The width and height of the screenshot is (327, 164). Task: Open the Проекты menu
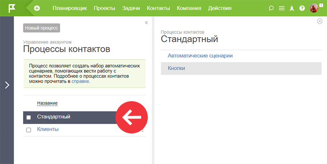(104, 8)
